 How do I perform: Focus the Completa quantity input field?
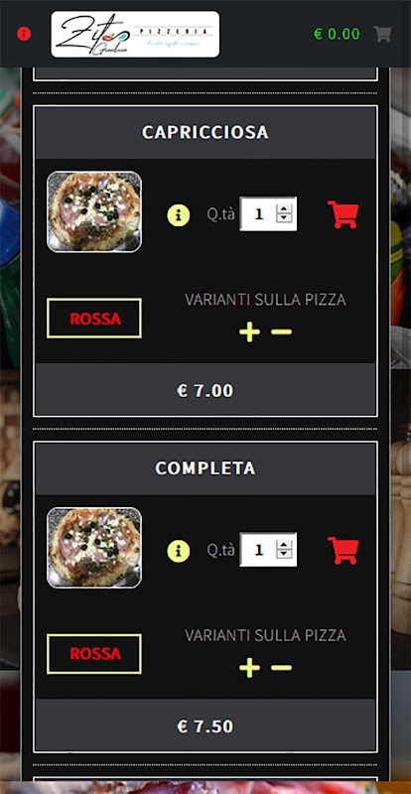(x=268, y=550)
